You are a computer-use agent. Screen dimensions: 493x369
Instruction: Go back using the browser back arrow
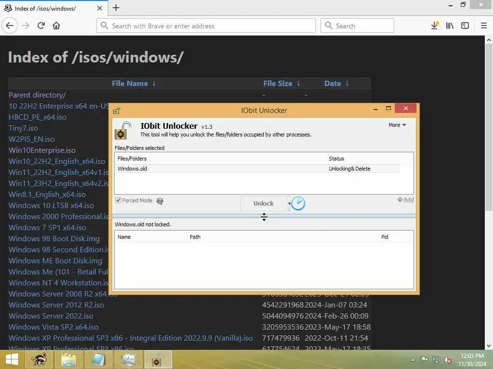(10, 26)
